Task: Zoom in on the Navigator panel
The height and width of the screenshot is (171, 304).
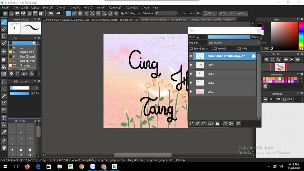Action: tap(267, 59)
